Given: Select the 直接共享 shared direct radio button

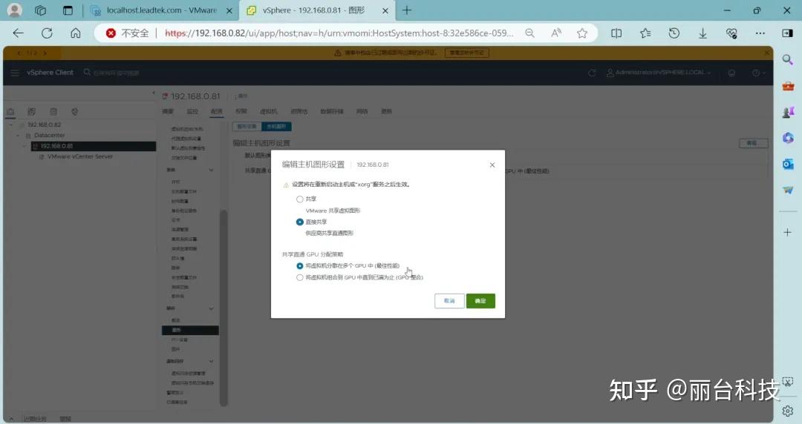Looking at the screenshot, I should coord(300,222).
